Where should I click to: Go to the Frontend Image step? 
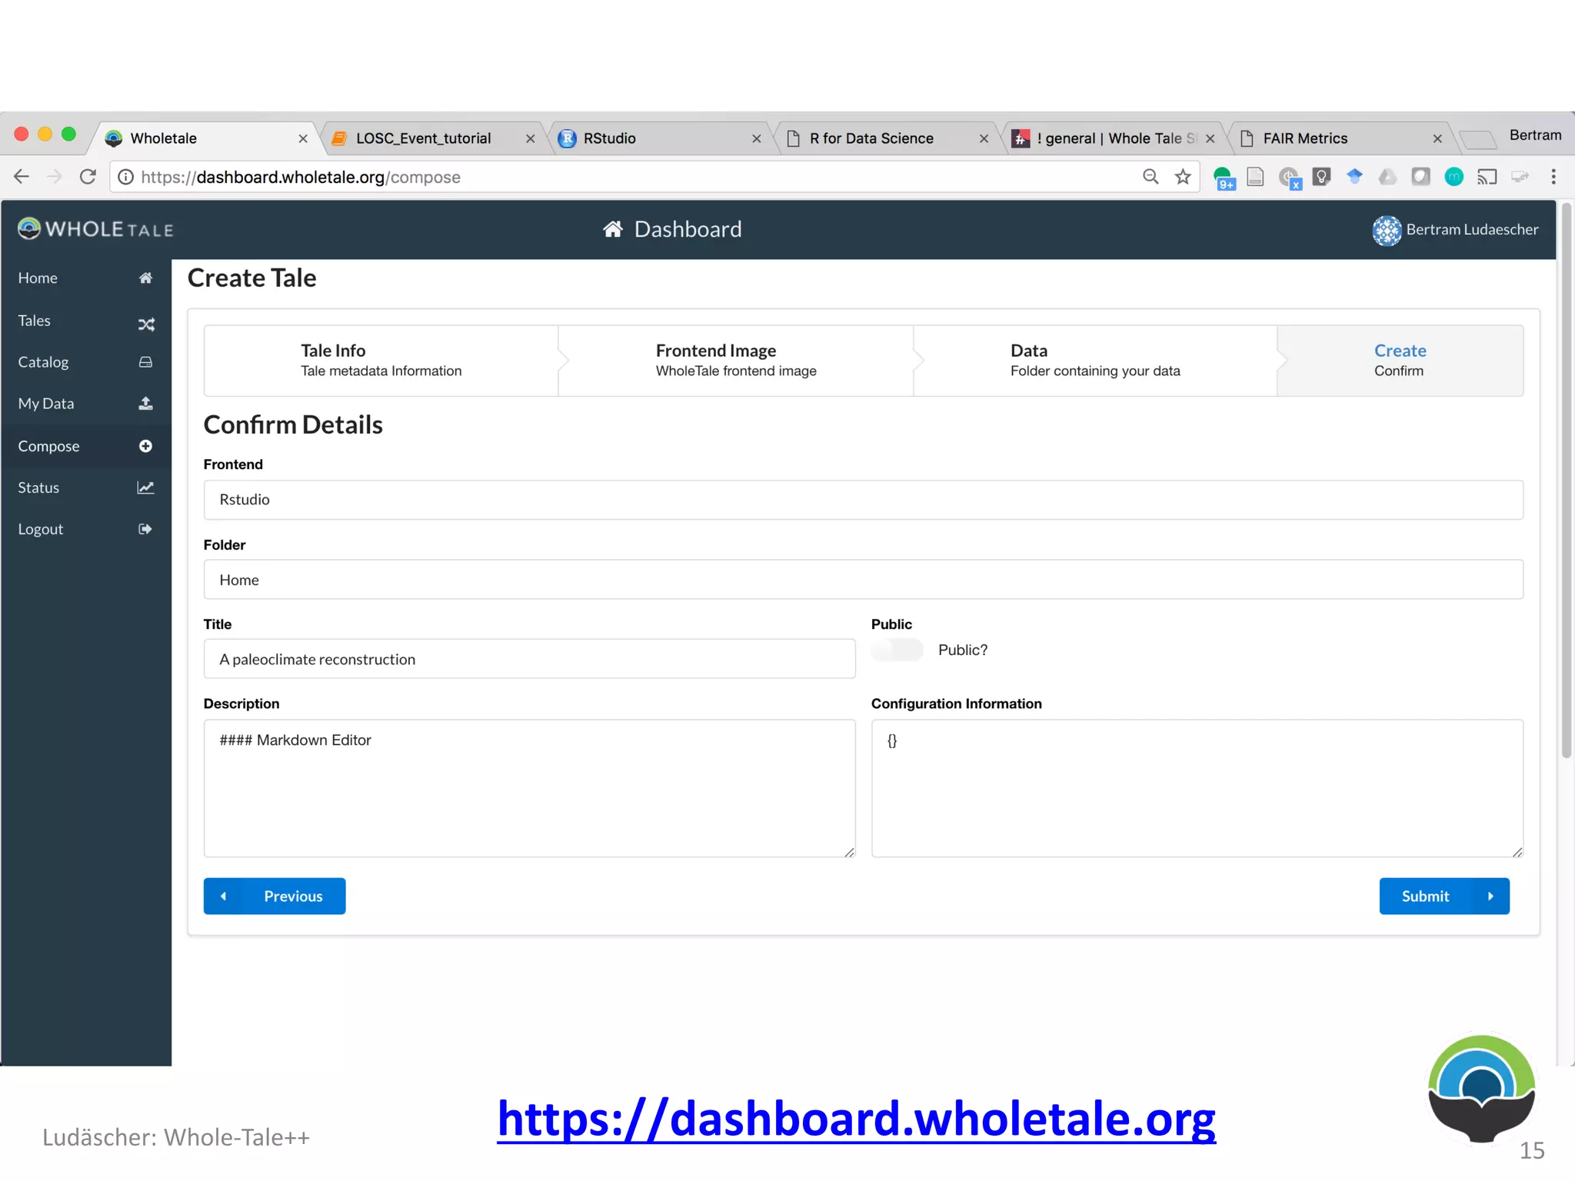(736, 361)
